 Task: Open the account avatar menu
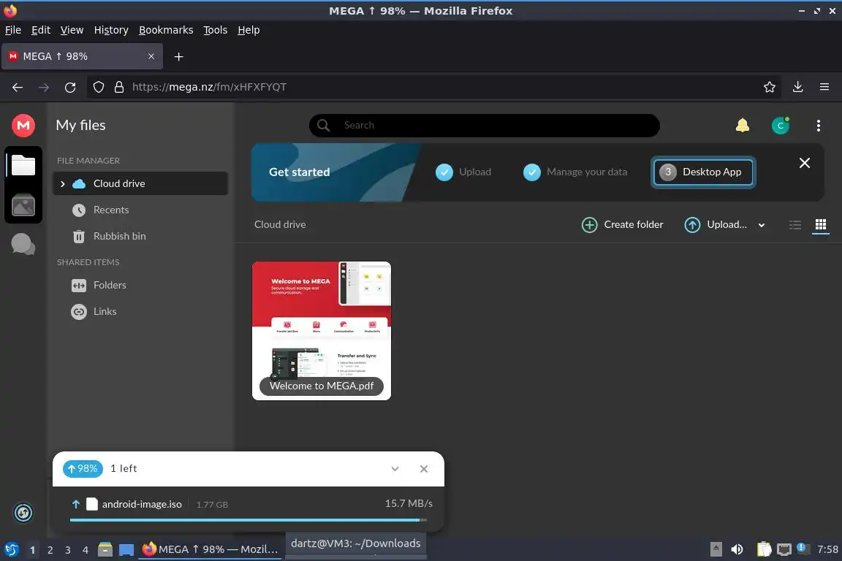781,126
